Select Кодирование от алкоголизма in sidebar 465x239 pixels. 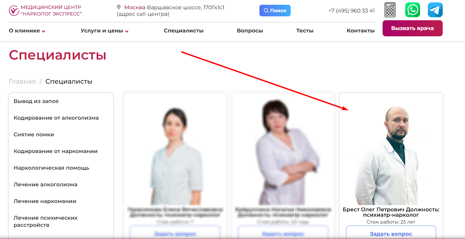[56, 118]
